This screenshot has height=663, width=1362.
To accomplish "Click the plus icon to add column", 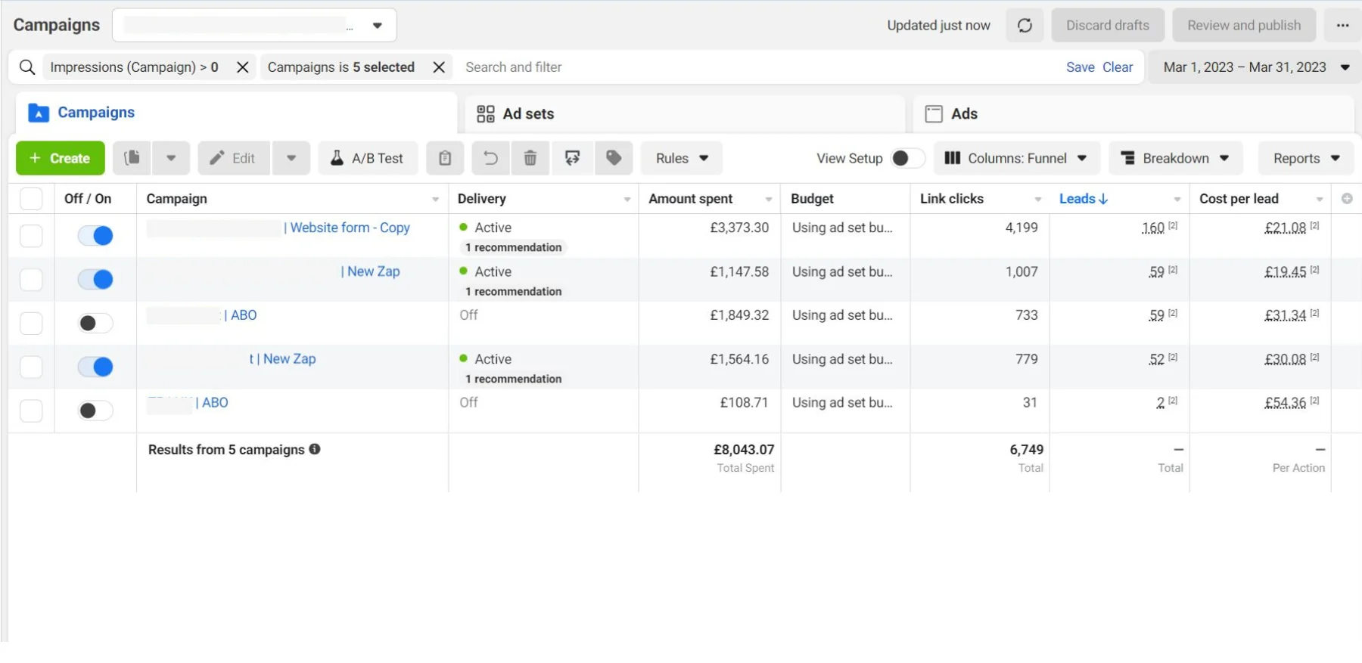I will [x=1347, y=198].
